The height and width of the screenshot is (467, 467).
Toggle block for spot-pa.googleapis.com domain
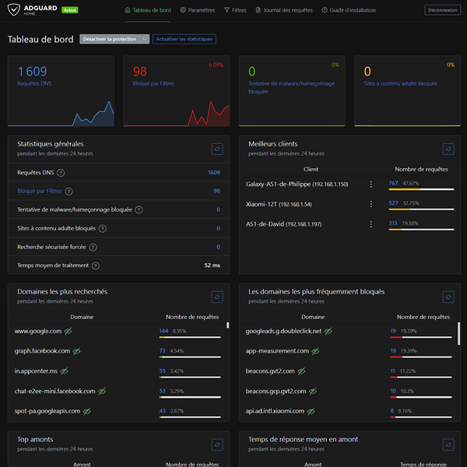[x=86, y=411]
